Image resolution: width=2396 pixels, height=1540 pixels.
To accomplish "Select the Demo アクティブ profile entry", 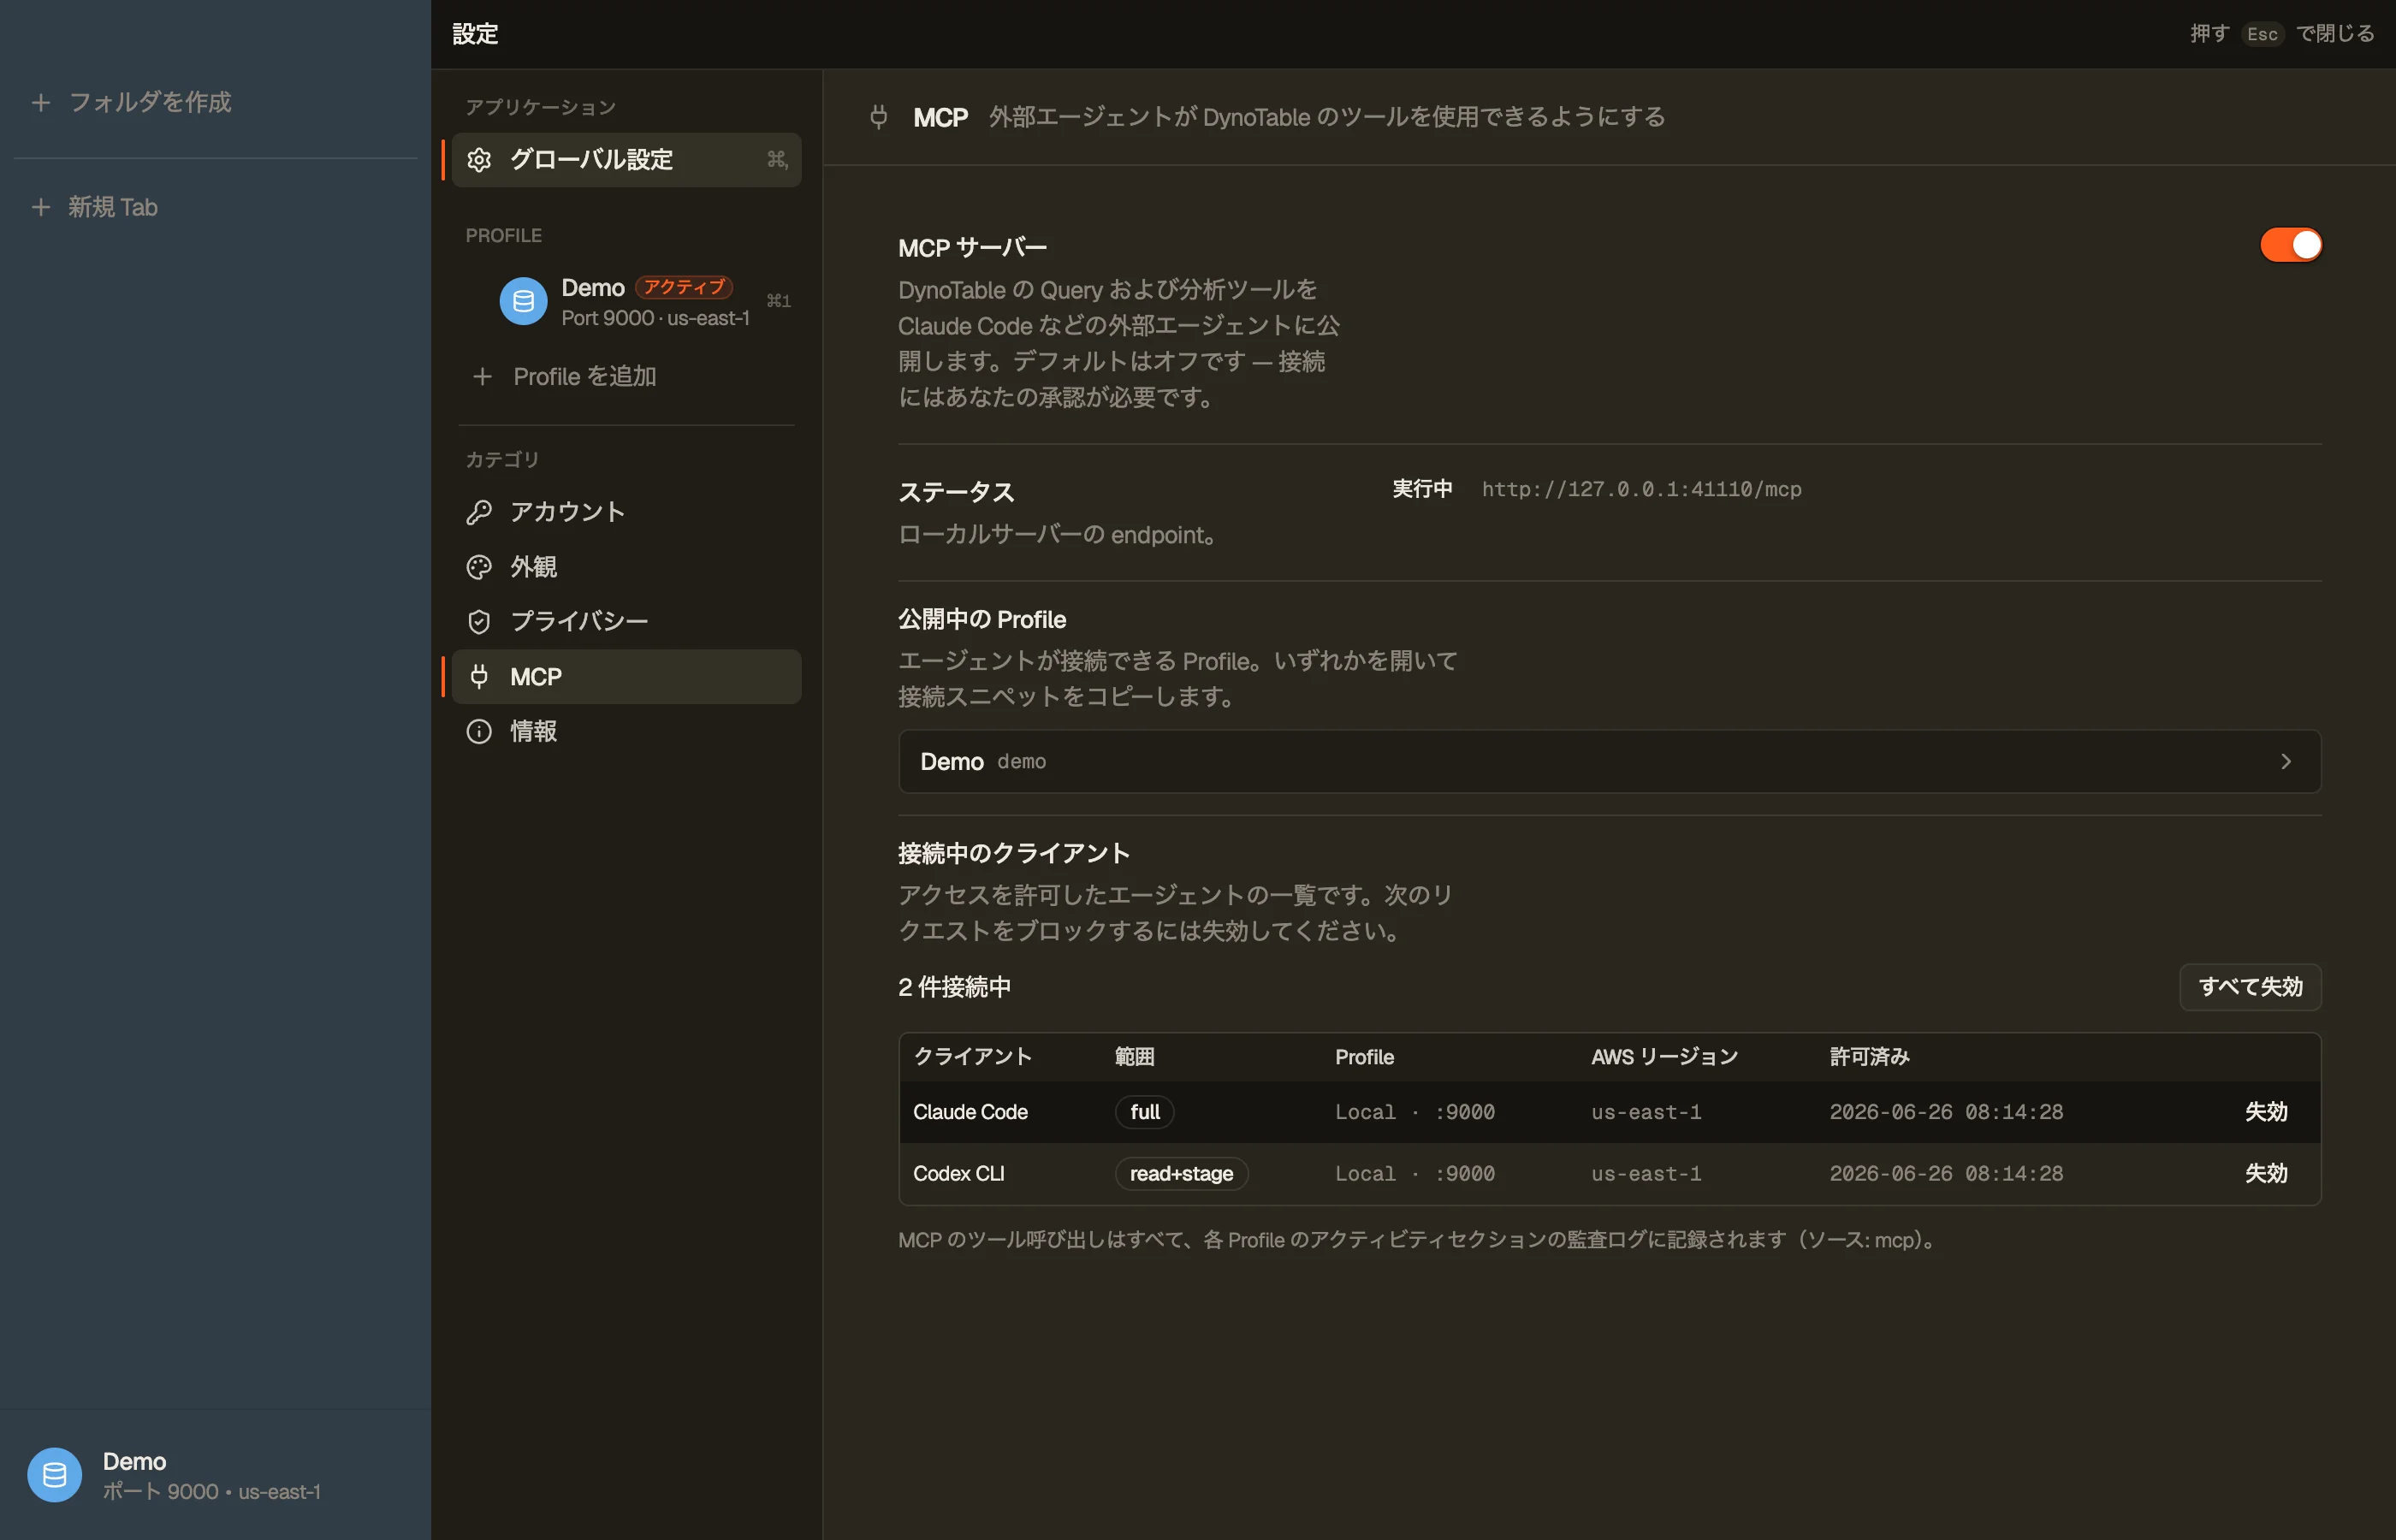I will pos(626,301).
